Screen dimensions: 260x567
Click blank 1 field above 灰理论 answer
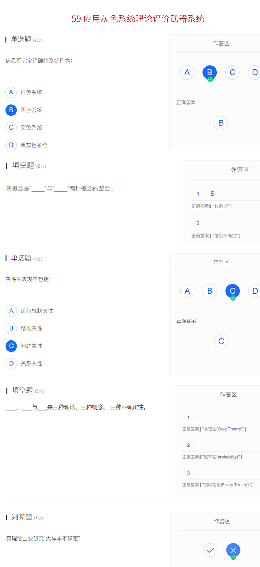coord(225,417)
